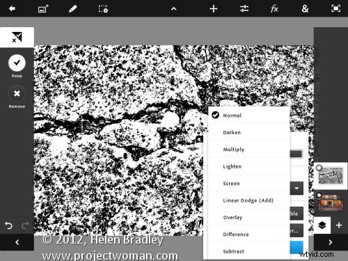348x261 pixels.
Task: Select the scribble selection tool icon
Action: click(x=17, y=37)
